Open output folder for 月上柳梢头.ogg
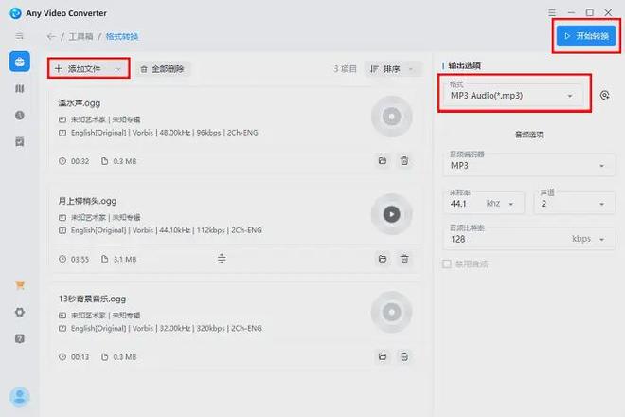Viewport: 625px width, 417px height. coord(383,259)
